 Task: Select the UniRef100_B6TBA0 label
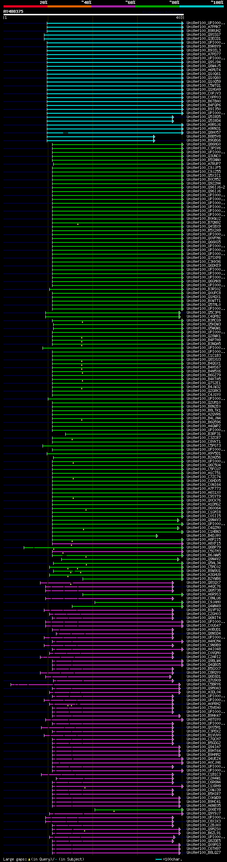[204, 101]
